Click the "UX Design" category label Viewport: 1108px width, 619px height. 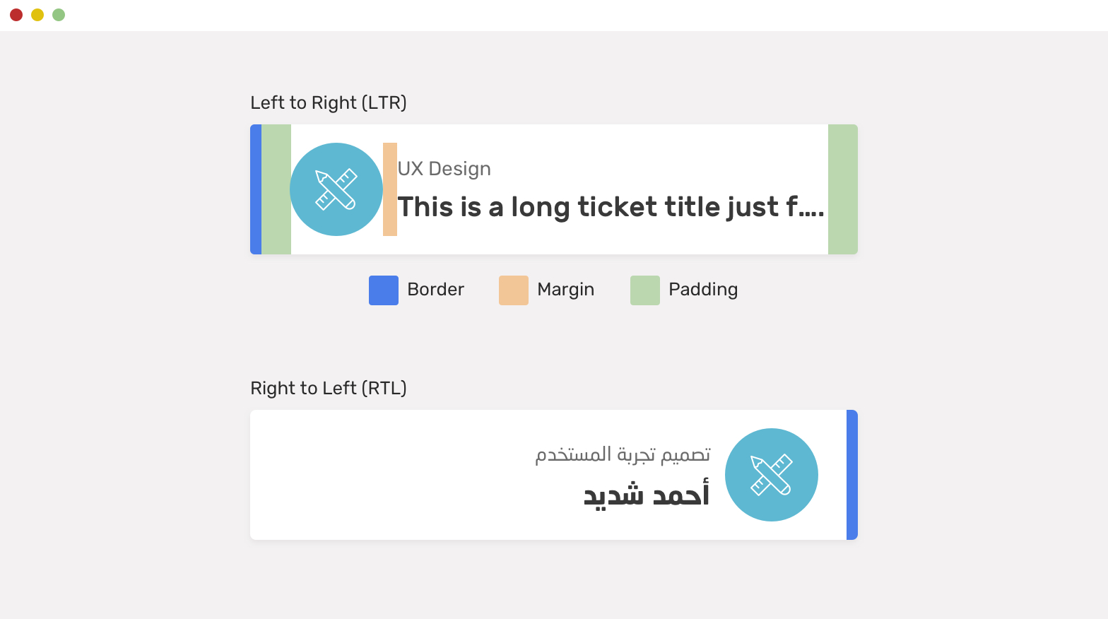[444, 169]
